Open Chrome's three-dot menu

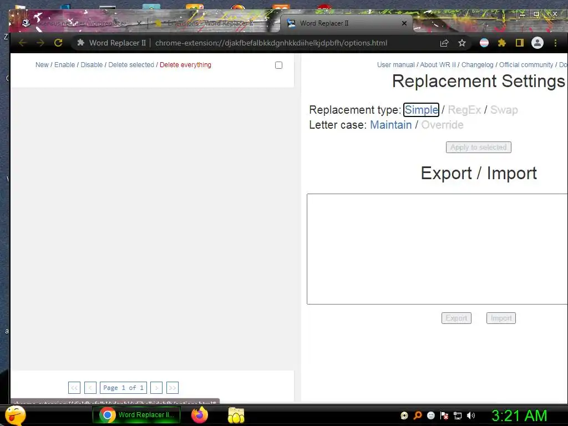pos(555,43)
